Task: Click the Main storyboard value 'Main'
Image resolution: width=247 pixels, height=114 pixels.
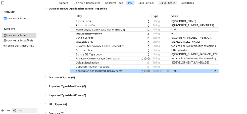Action: [x=174, y=29]
